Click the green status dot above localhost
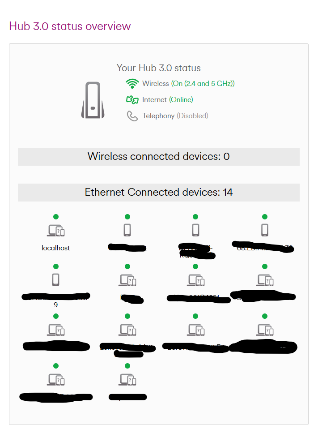 point(56,217)
